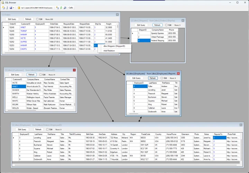Click the yellow database connection icon
This screenshot has width=249, height=173.
click(x=19, y=8)
